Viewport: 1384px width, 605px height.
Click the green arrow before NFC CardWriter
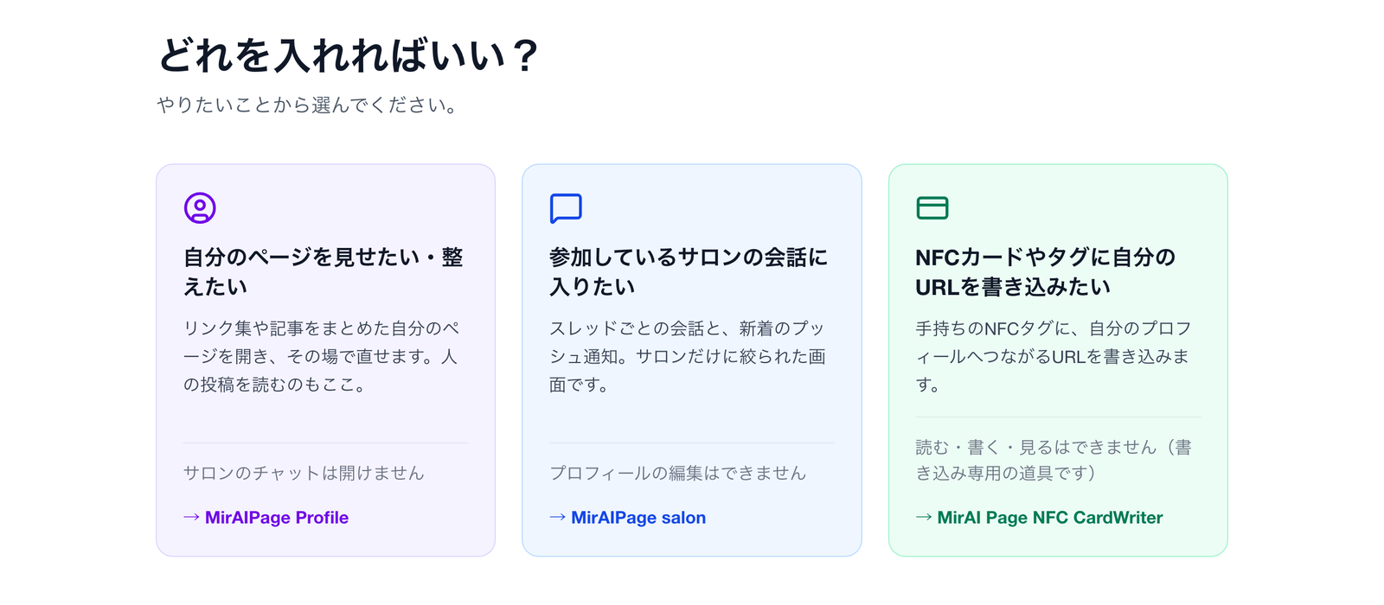click(924, 517)
